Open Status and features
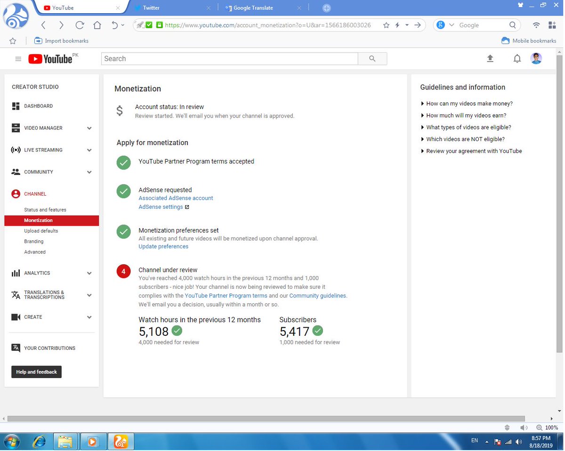Viewport: 565px width, 451px height. click(45, 210)
